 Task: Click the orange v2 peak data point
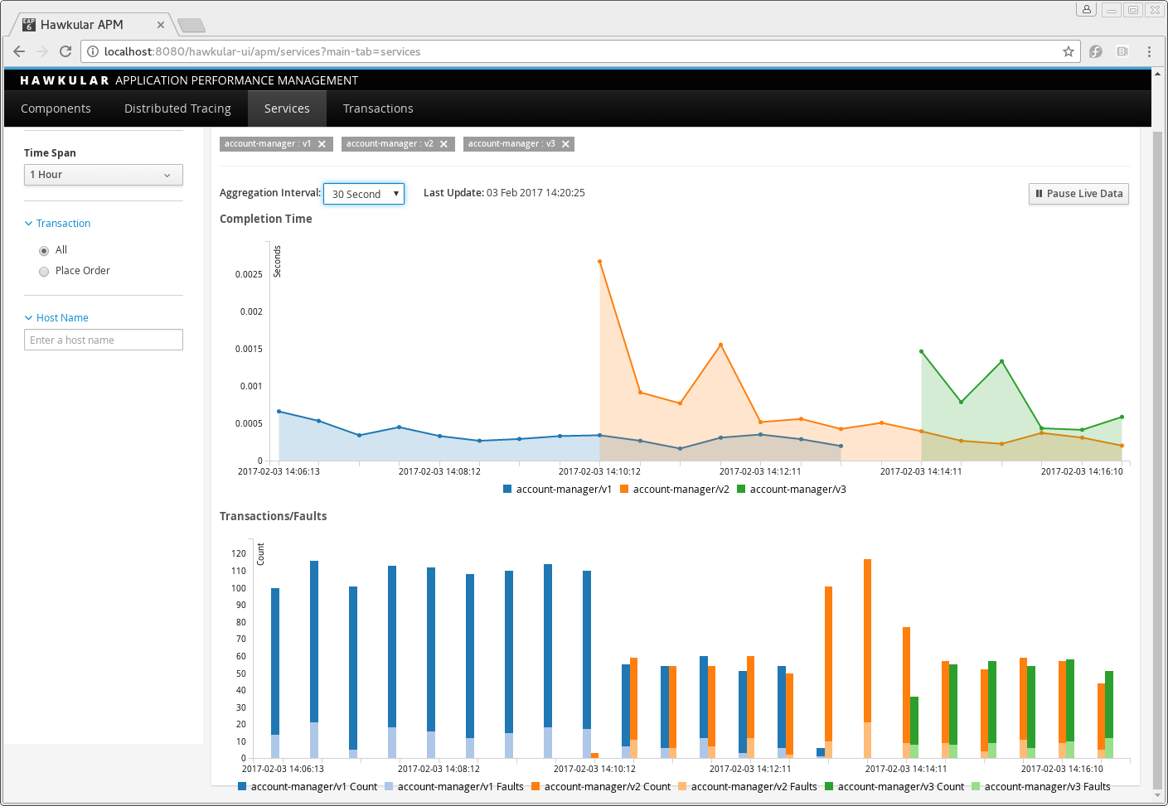coord(599,262)
